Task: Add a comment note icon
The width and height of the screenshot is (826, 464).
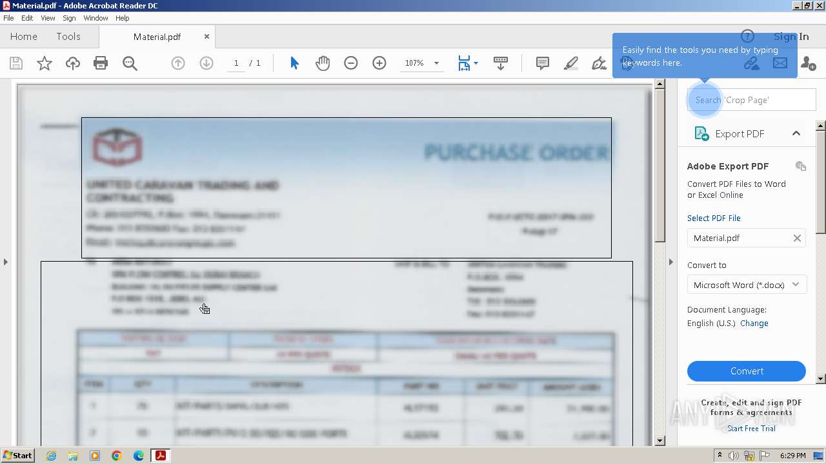Action: 543,63
